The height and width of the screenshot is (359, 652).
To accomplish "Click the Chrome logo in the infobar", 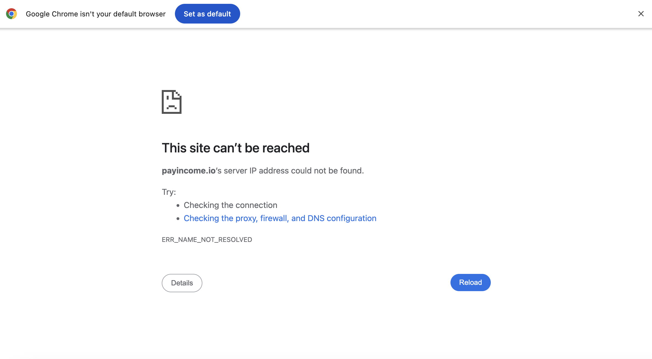I will (12, 14).
